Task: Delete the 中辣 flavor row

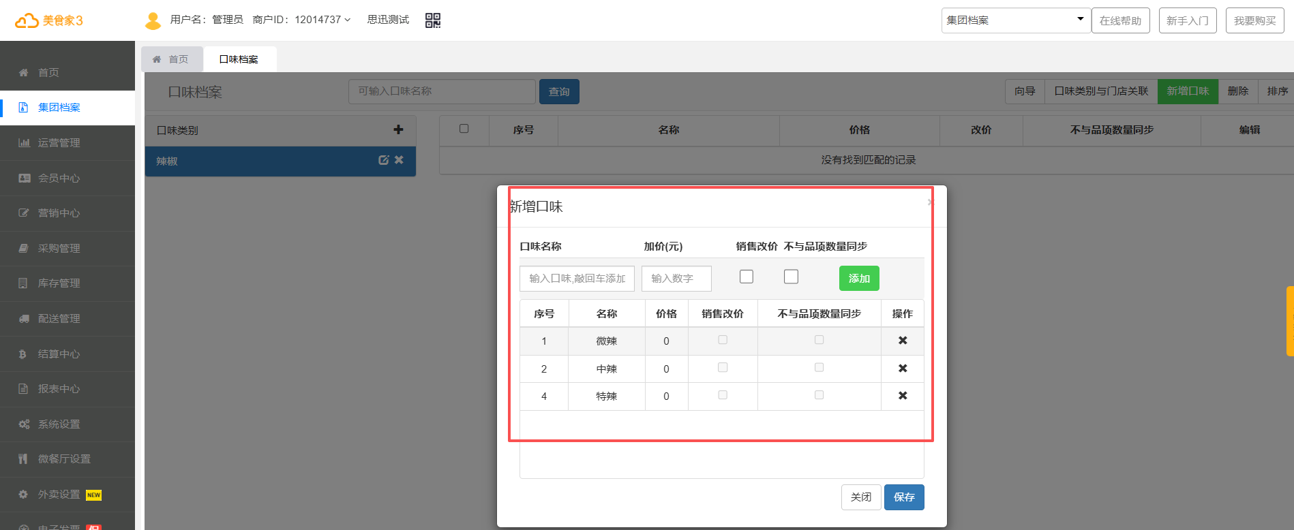Action: click(x=902, y=369)
